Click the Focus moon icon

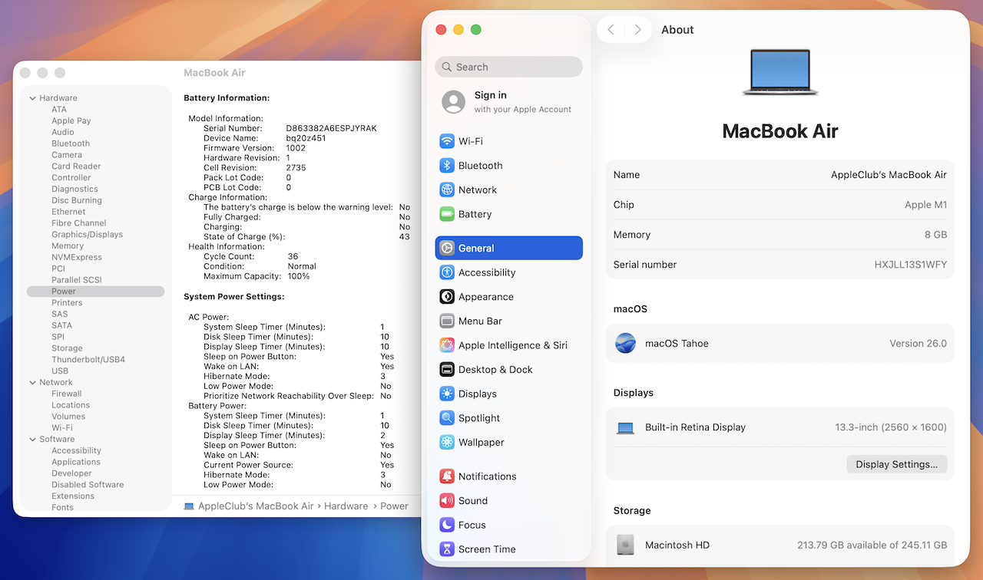click(447, 525)
